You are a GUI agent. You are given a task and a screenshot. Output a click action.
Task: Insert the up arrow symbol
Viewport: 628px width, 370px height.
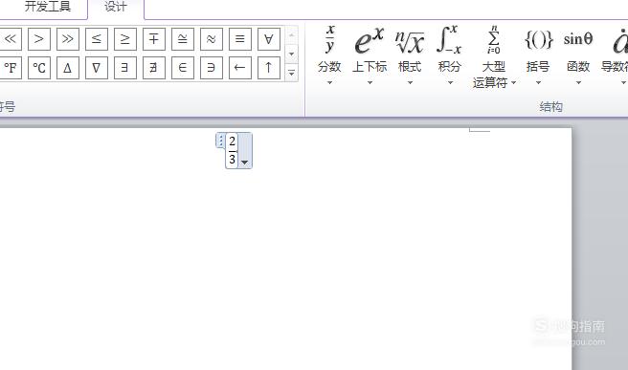coord(269,68)
